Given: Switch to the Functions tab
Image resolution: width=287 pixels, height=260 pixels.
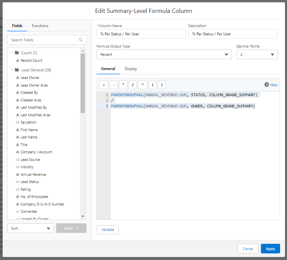Looking at the screenshot, I should point(40,26).
